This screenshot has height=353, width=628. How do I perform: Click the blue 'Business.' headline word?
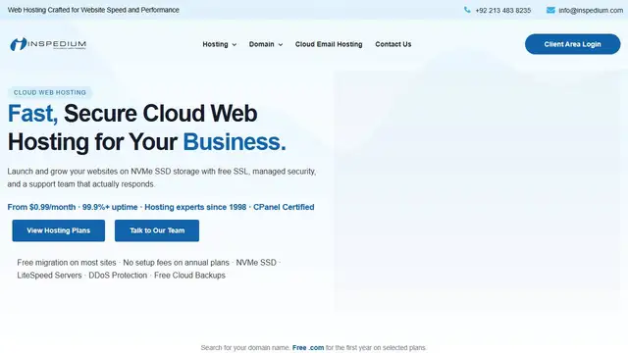point(235,142)
